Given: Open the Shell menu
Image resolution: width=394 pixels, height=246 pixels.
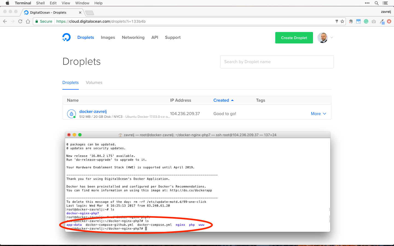Looking at the screenshot, I should pyautogui.click(x=40, y=3).
